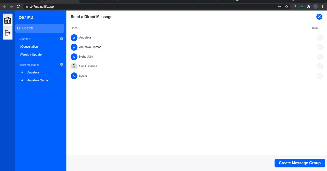327x171 pixels.
Task: Click the search magnifier icon
Action: click(19, 28)
